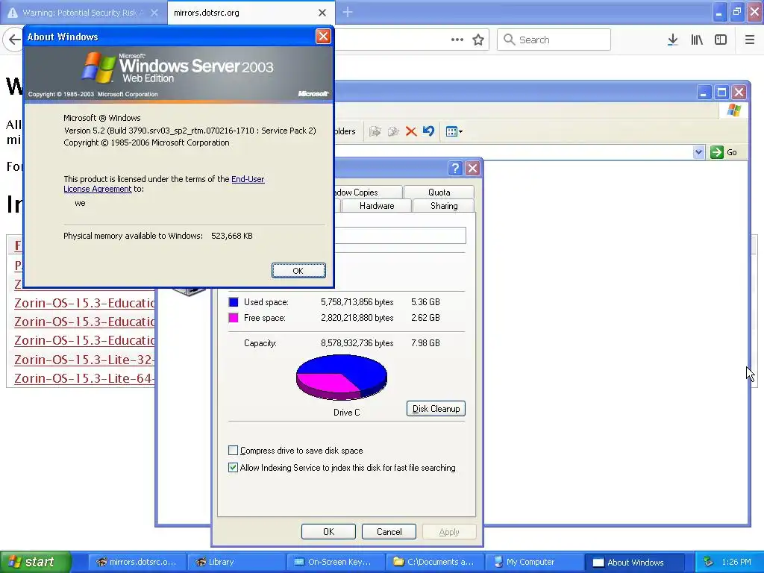Click OK in About Windows dialog
764x573 pixels.
pos(298,270)
